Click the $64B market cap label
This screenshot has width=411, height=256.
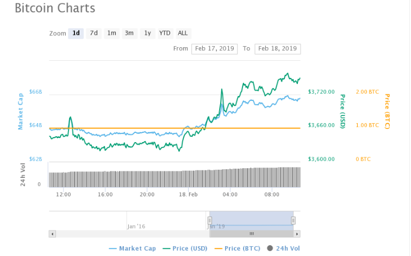[x=36, y=125]
